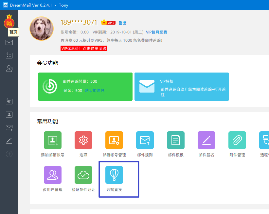Click the account number 189****3071
The image size is (269, 214).
pyautogui.click(x=79, y=22)
